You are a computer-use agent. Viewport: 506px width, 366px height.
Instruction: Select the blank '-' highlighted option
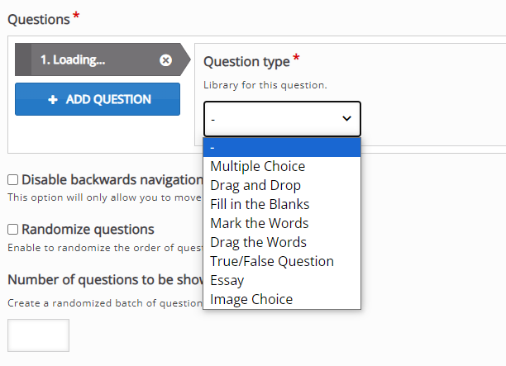[x=282, y=147]
